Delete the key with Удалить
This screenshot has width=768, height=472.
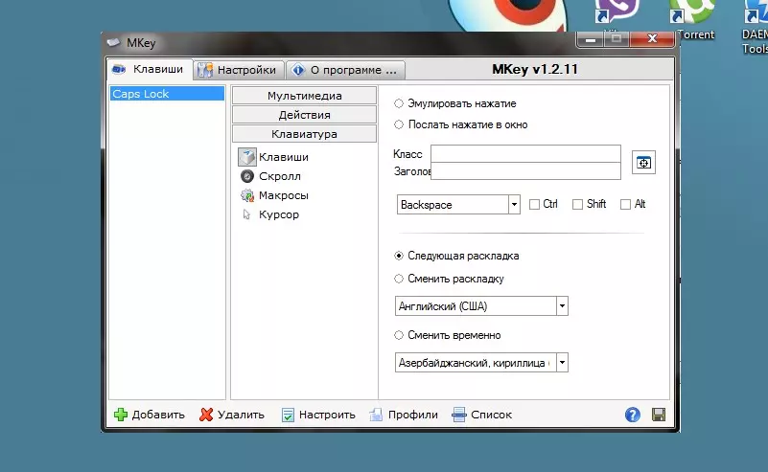232,415
